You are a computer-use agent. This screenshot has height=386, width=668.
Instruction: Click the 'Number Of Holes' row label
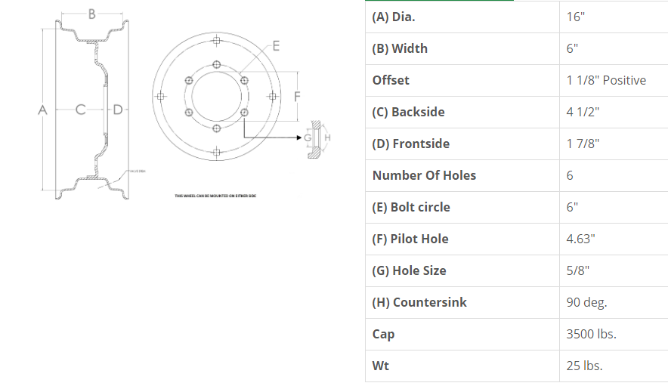[x=424, y=175]
